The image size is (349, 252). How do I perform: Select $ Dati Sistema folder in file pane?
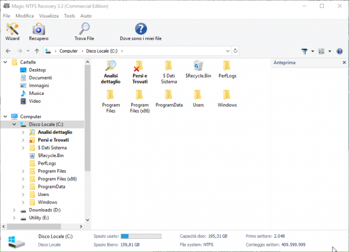[x=169, y=72]
